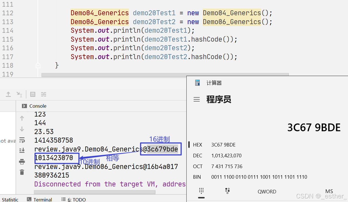Open the Console tab
Viewport: 348px width, 202px height.
coord(34,106)
